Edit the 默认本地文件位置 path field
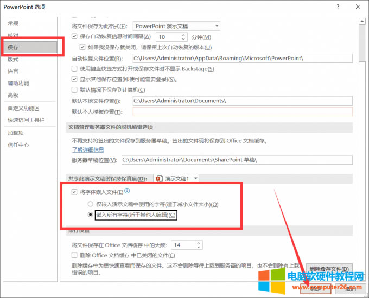 tap(243, 101)
